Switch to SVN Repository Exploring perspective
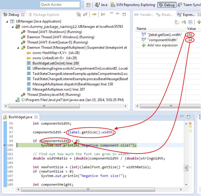Image resolution: width=201 pixels, height=196 pixels. [133, 5]
